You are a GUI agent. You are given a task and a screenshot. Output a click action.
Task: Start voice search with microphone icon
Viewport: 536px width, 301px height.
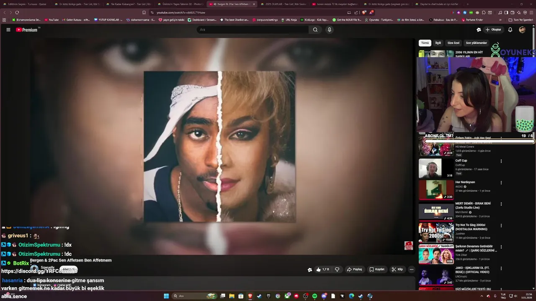(x=330, y=30)
